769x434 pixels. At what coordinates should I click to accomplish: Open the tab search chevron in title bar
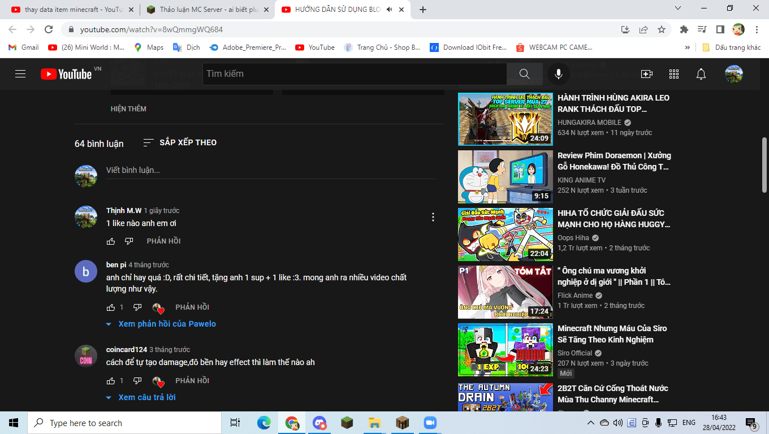(x=679, y=8)
